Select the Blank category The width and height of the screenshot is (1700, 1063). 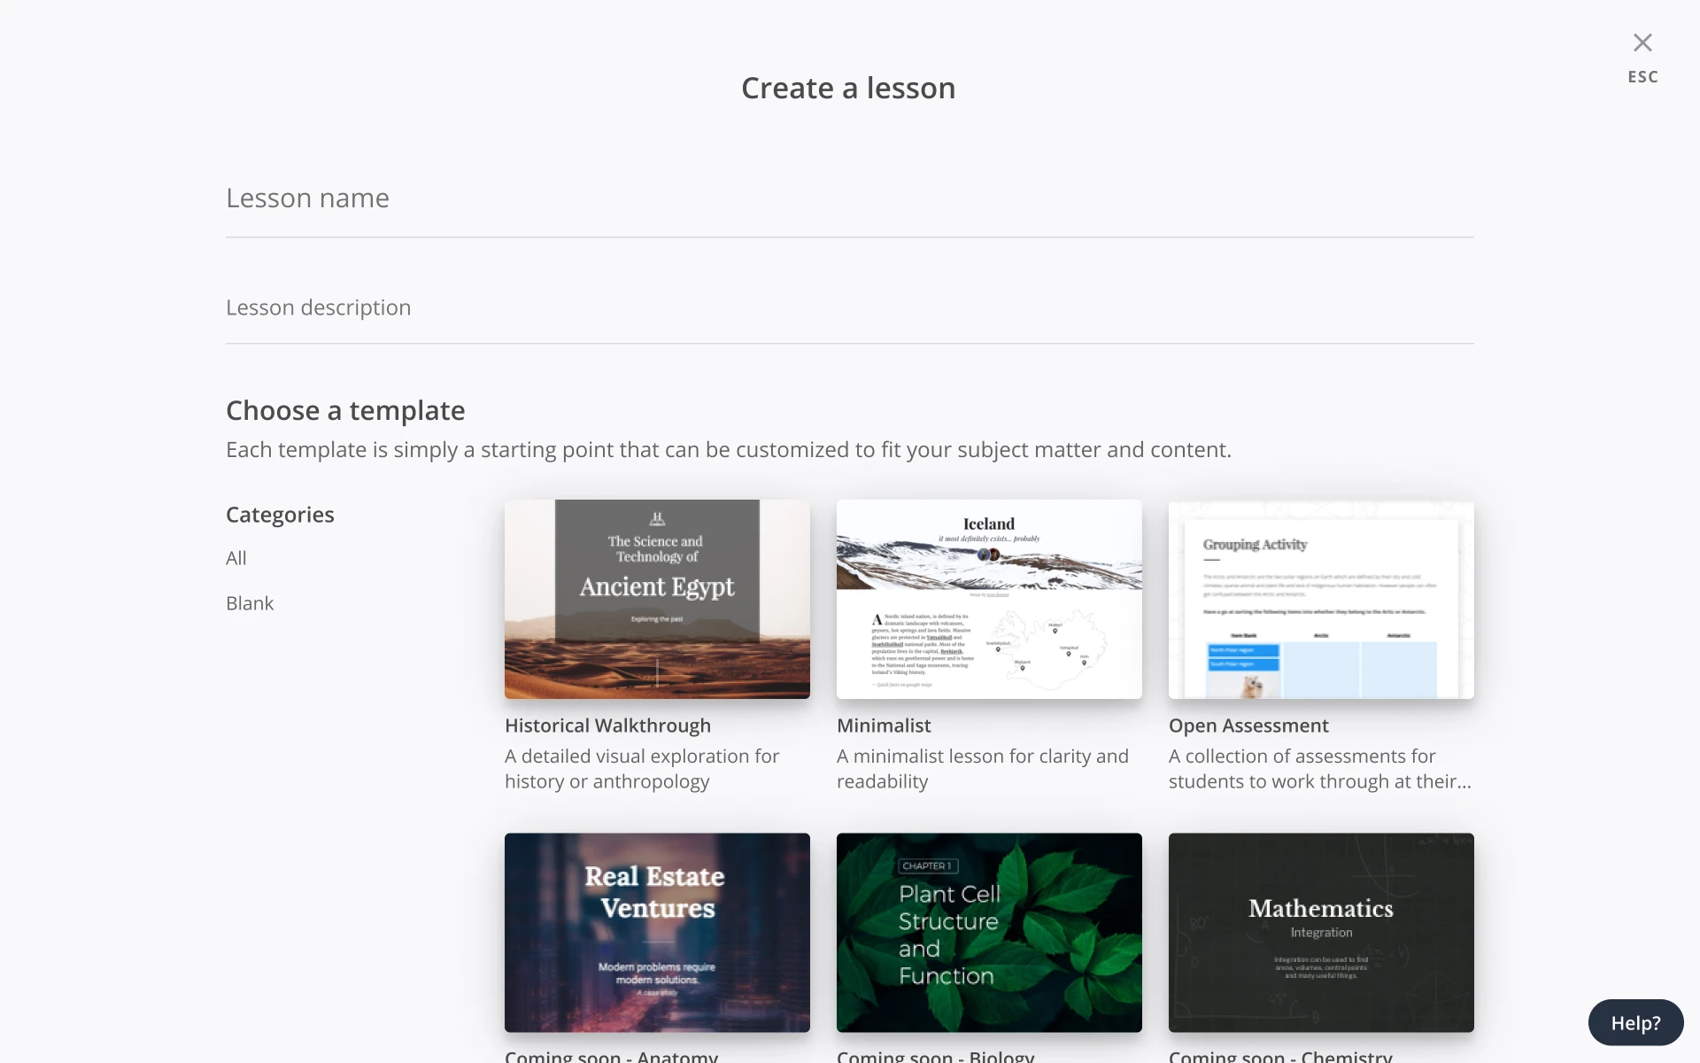click(x=250, y=603)
